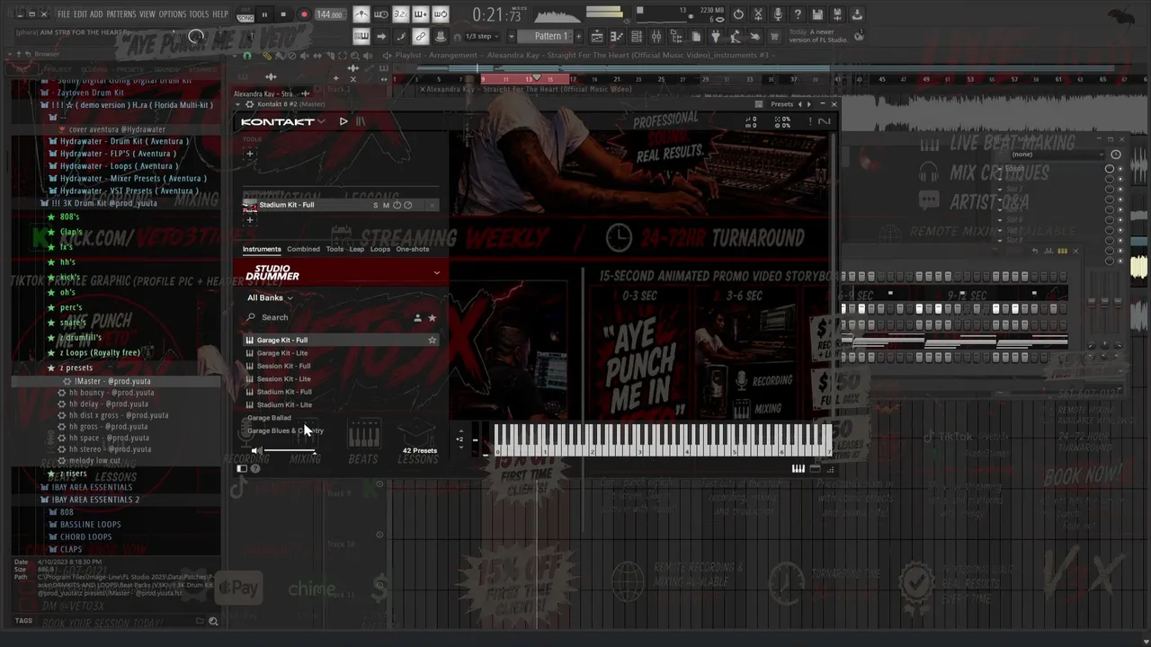
Task: Enable wait for input before recording
Action: pyautogui.click(x=380, y=14)
